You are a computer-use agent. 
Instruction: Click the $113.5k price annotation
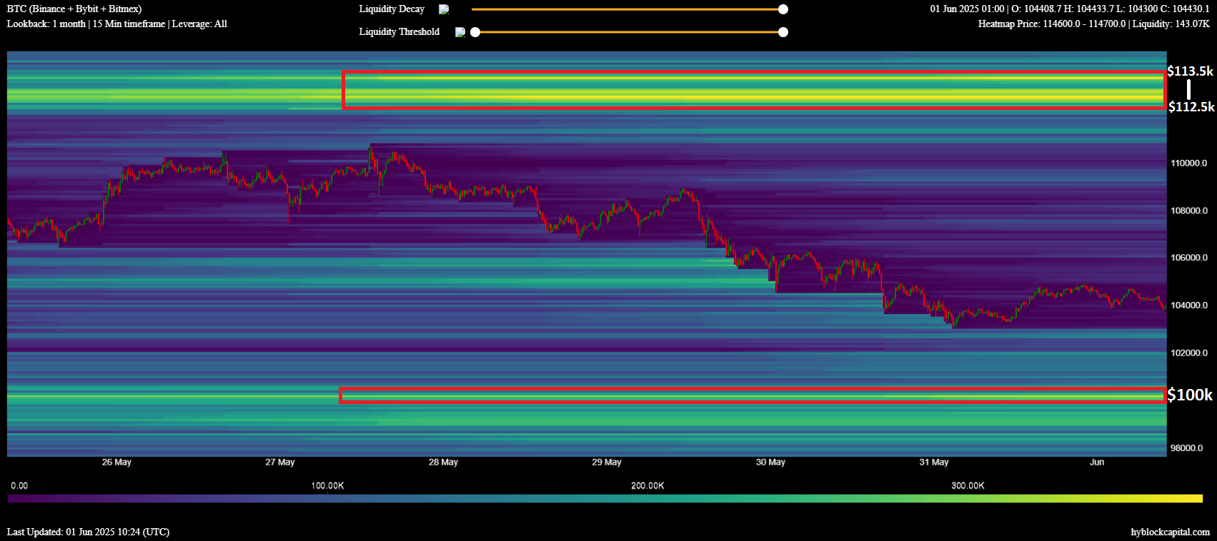(1190, 71)
